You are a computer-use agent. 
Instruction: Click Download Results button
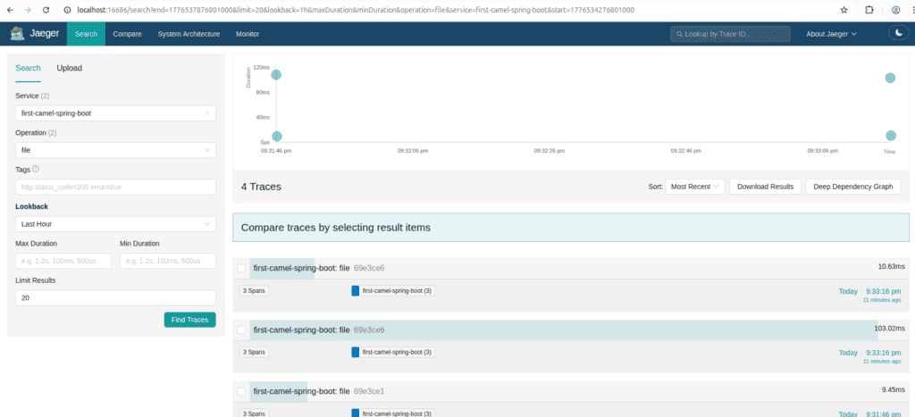point(765,187)
